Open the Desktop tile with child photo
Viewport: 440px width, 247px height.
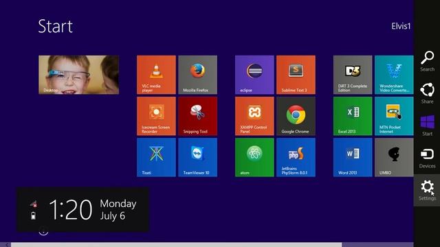click(x=79, y=75)
